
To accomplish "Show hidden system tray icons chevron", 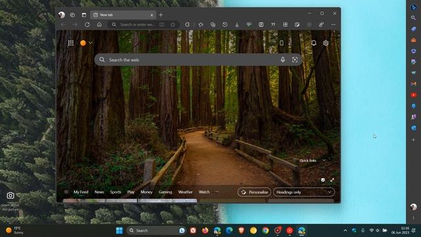I will coord(345,230).
